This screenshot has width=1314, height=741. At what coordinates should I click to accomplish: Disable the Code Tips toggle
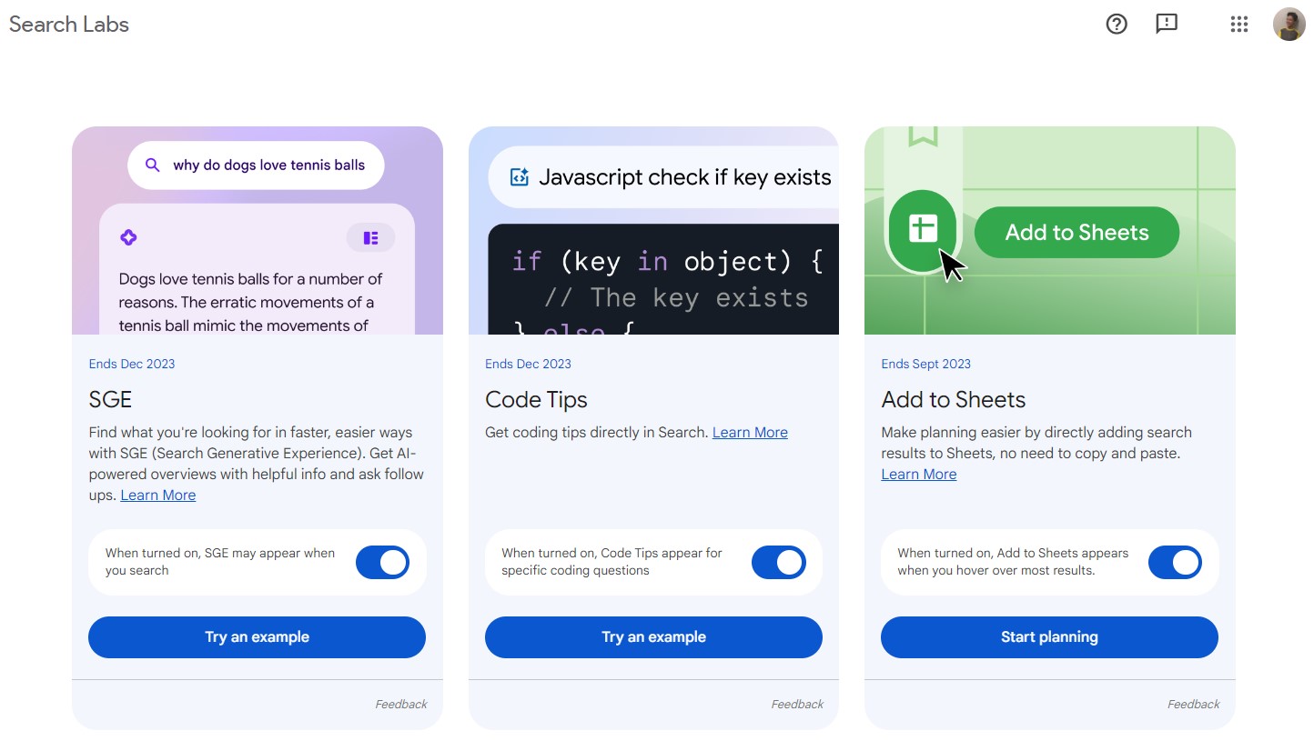[779, 563]
